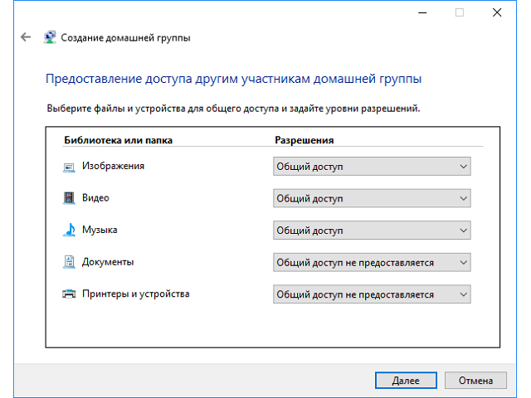Image resolution: width=531 pixels, height=398 pixels.
Task: Close the wizard window
Action: point(497,13)
